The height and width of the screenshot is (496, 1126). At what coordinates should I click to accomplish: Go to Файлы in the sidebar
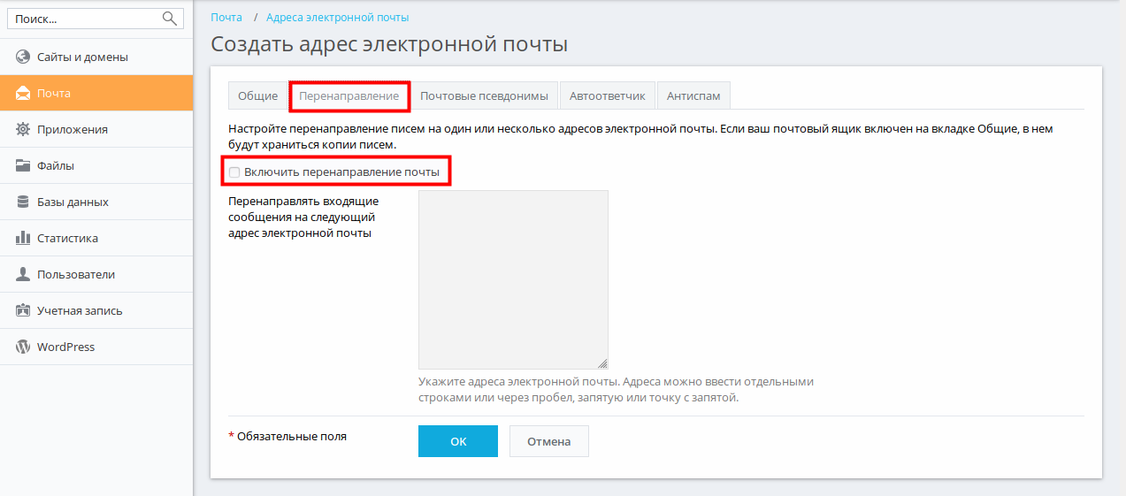tap(96, 165)
